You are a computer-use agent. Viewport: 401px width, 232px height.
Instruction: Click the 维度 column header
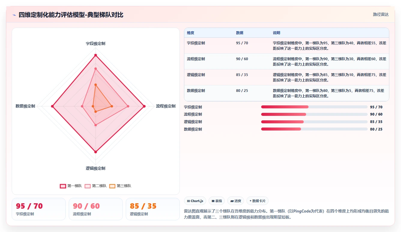[191, 33]
